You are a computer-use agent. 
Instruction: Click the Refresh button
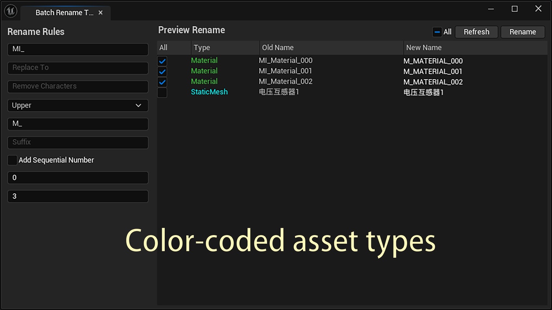click(477, 32)
